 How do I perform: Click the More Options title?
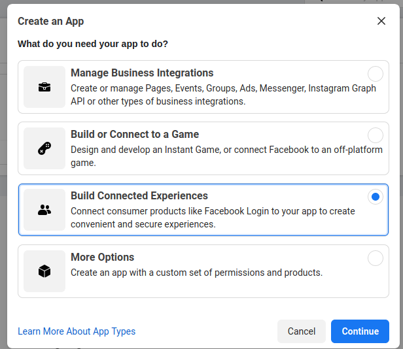(x=103, y=257)
